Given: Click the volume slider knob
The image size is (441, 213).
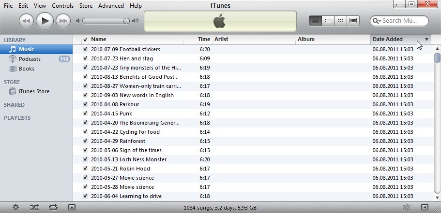Looking at the screenshot, I should 126,21.
